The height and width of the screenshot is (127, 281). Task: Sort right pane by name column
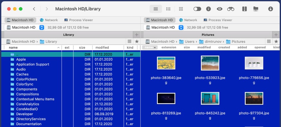pyautogui.click(x=150, y=47)
